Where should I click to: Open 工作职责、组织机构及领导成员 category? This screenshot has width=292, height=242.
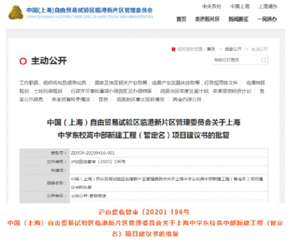click(53, 83)
